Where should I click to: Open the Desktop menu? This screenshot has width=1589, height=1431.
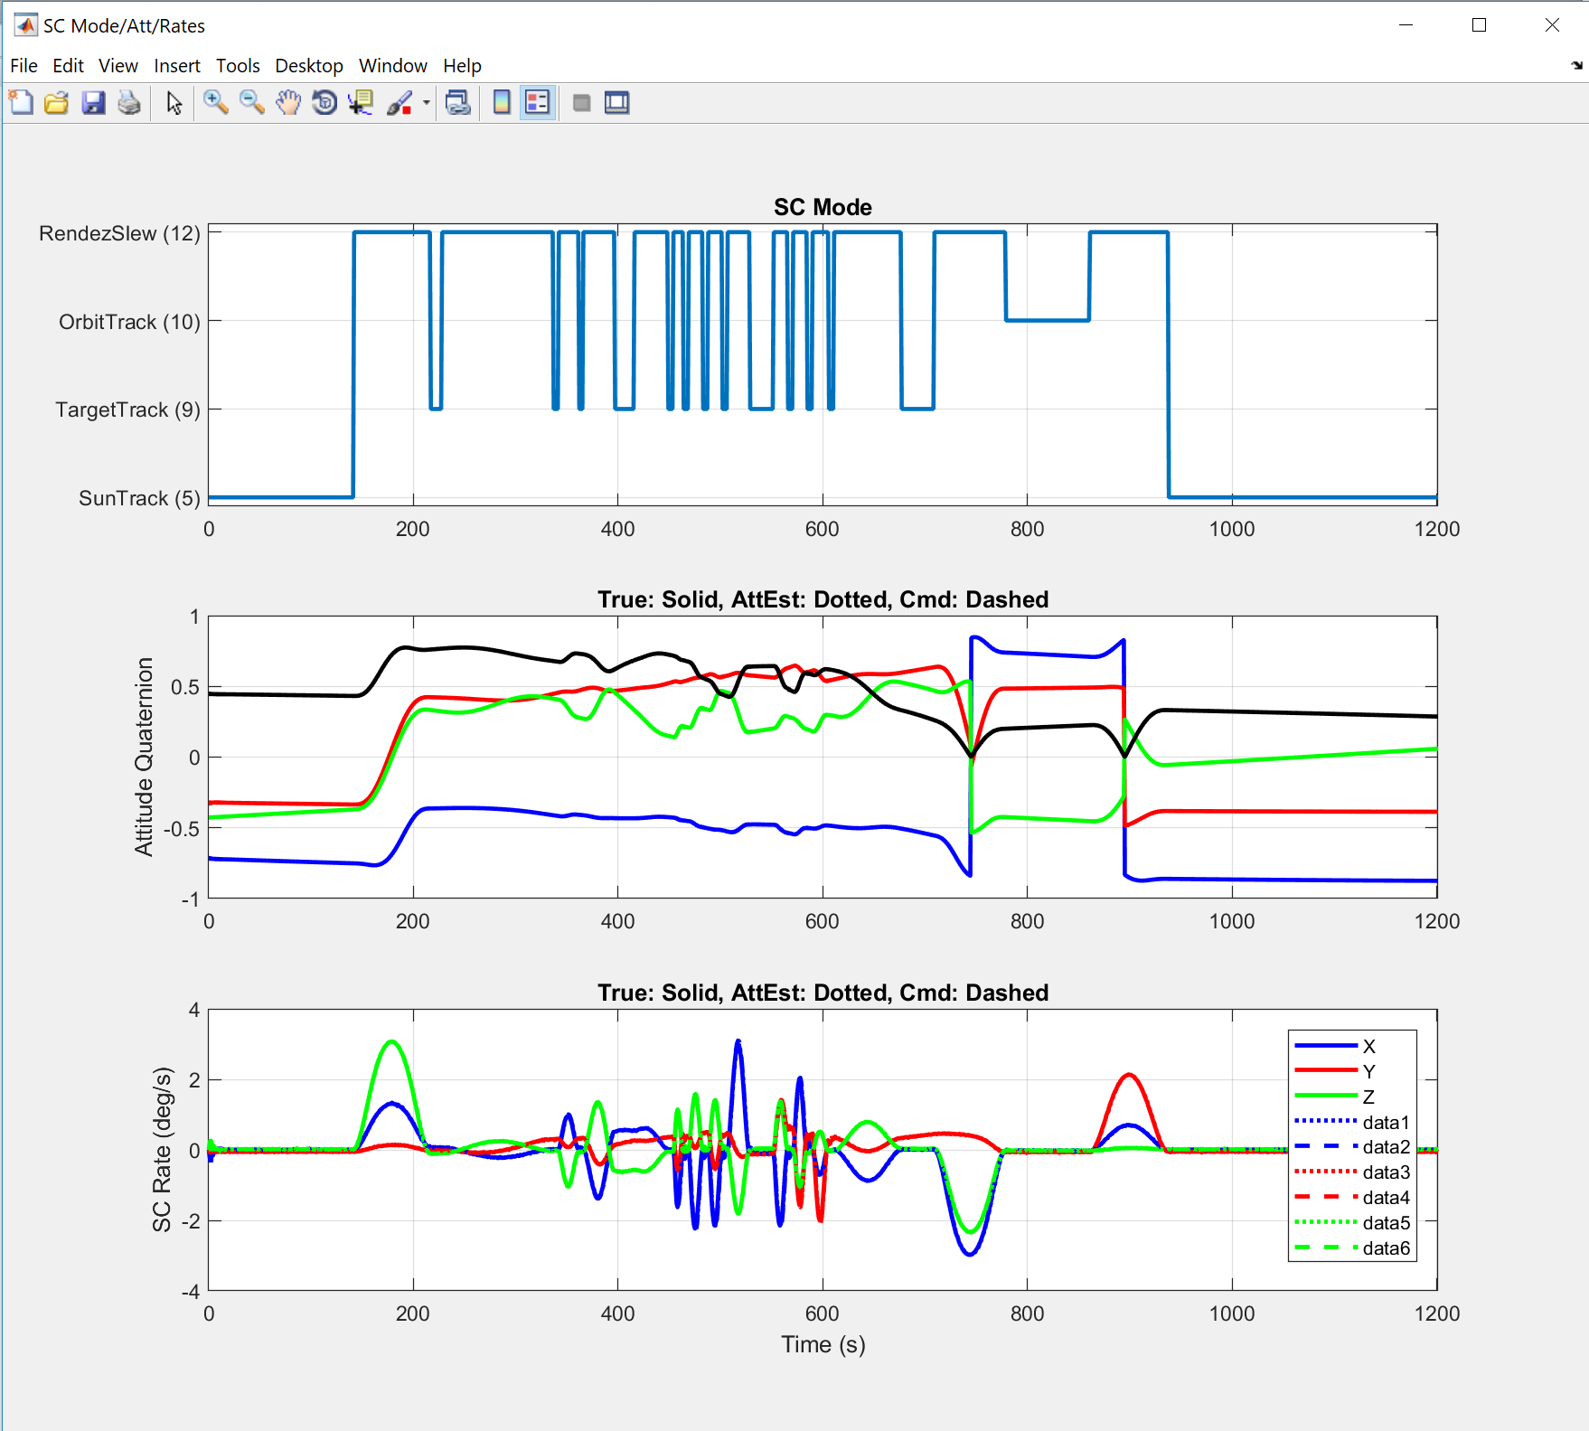[309, 65]
